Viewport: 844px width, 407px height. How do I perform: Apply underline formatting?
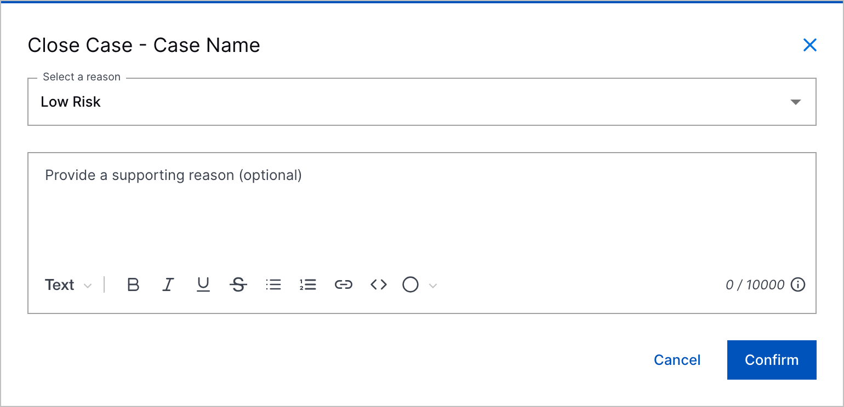click(x=203, y=285)
